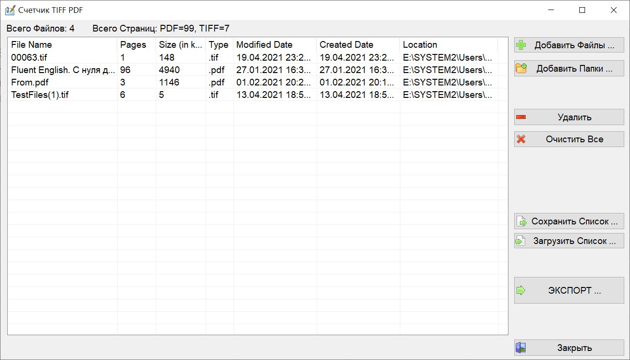Maximize the Счетчик TIFF PDF window
630x360 pixels.
[582, 10]
